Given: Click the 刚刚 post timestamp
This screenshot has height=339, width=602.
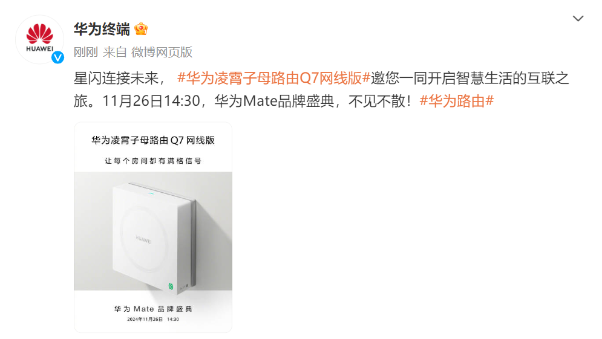Looking at the screenshot, I should click(86, 52).
